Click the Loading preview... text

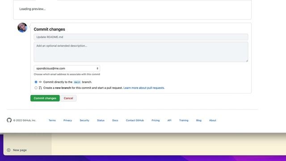coord(33,9)
